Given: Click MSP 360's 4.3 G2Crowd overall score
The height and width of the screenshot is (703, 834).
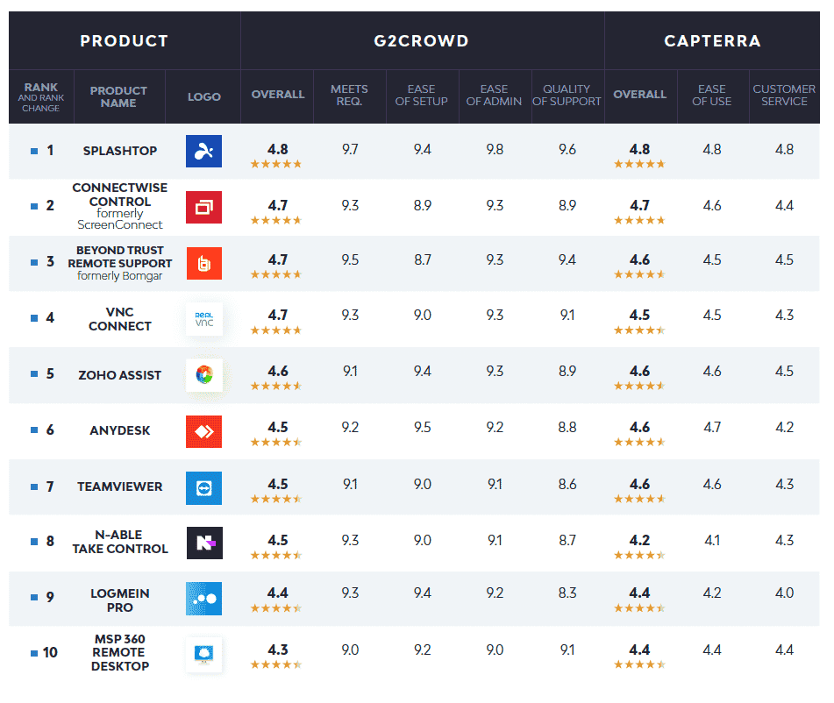Looking at the screenshot, I should click(278, 650).
